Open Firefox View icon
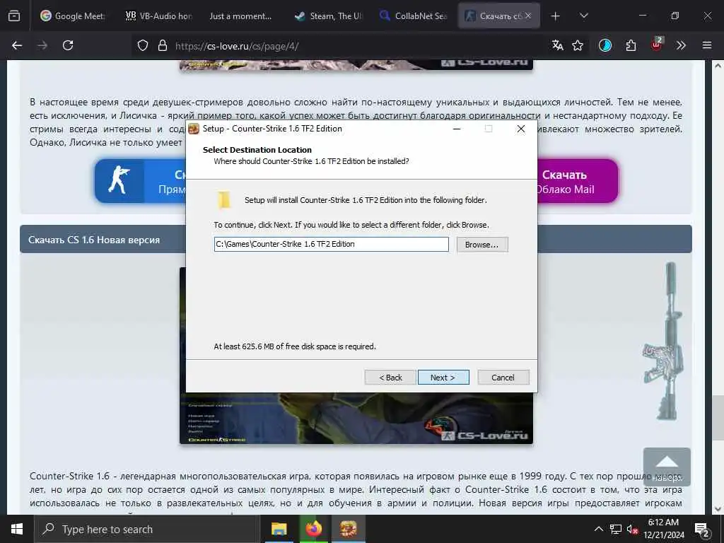Screen dimensions: 724x543 (x=14, y=16)
